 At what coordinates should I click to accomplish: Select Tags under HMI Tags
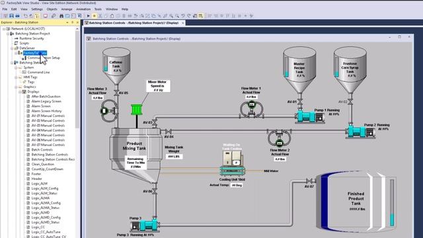click(x=31, y=82)
